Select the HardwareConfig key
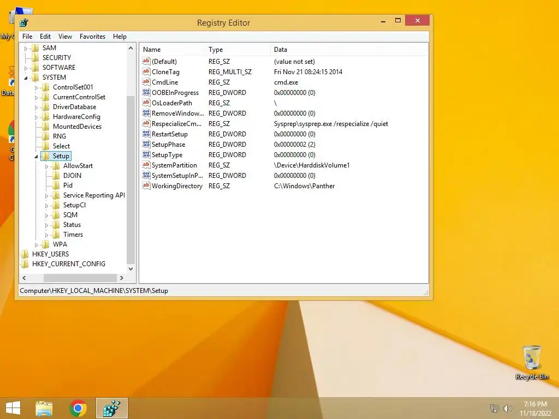 point(76,117)
